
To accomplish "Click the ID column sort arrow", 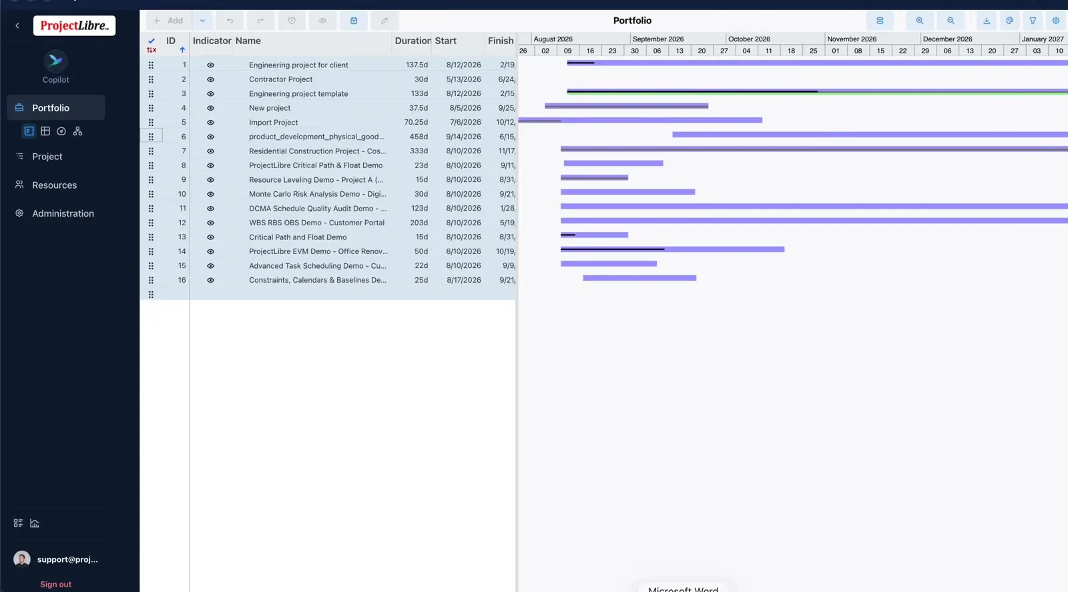I will pos(182,49).
